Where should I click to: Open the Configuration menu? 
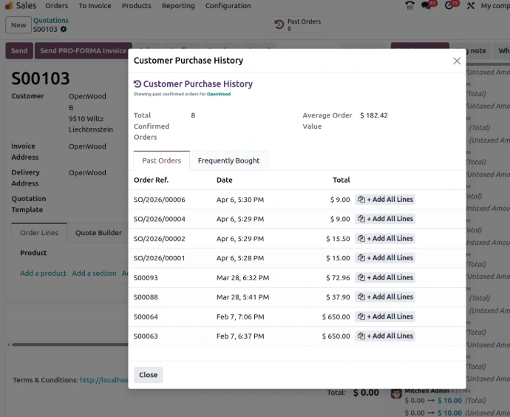228,6
